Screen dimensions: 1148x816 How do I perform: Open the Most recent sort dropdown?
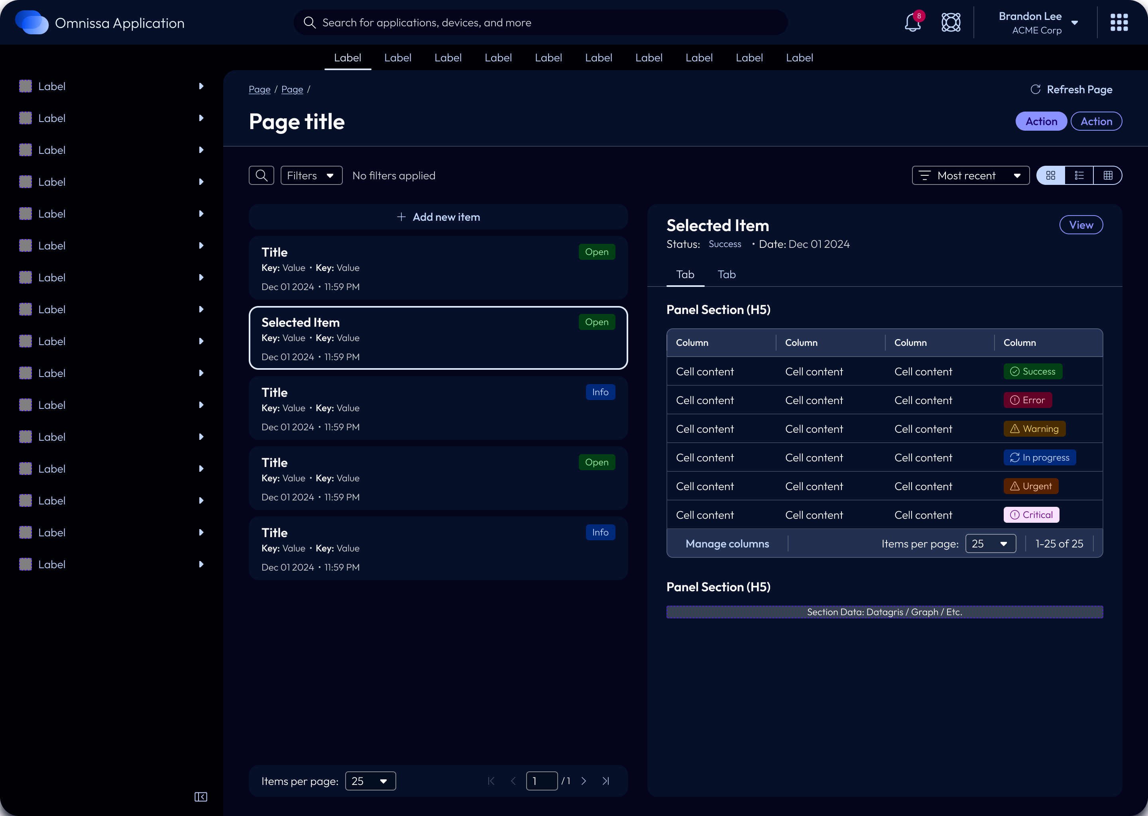pos(970,175)
